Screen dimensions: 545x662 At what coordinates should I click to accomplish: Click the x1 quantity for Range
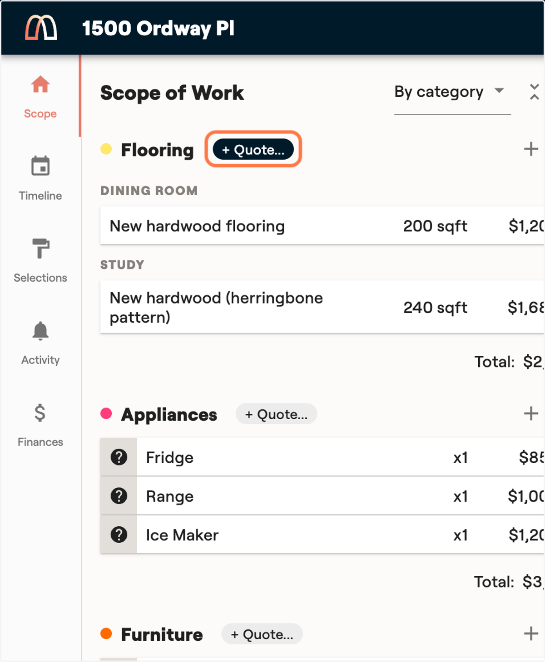coord(461,496)
